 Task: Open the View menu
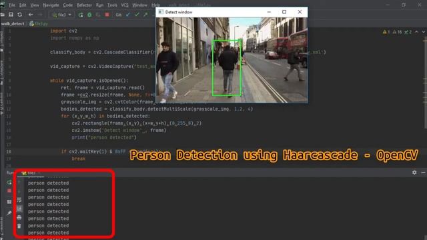(x=35, y=5)
